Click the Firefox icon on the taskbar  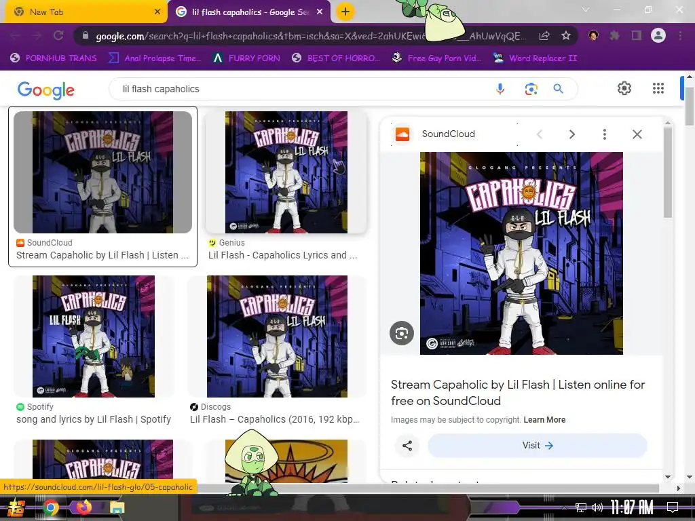[83, 507]
